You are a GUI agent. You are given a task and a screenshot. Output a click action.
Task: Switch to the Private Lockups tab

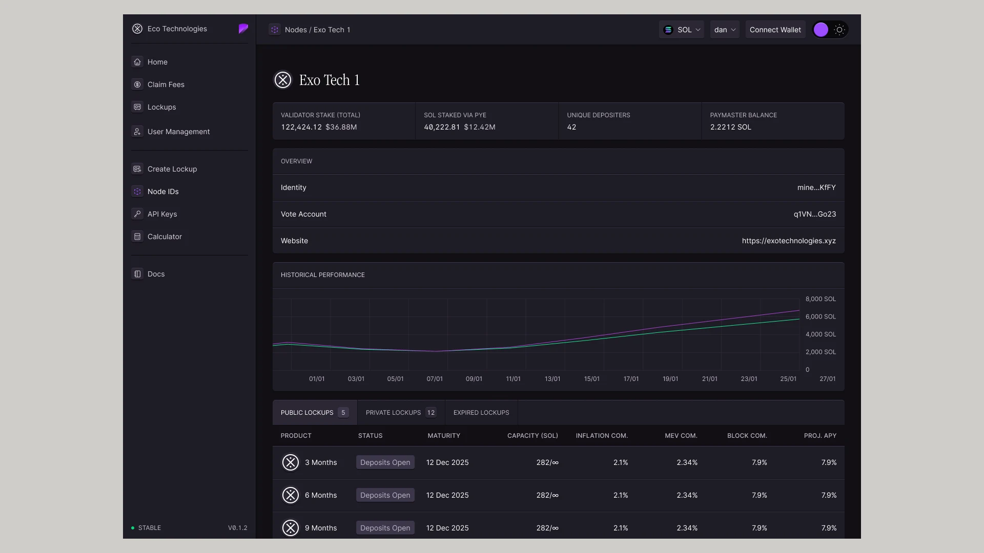point(401,413)
